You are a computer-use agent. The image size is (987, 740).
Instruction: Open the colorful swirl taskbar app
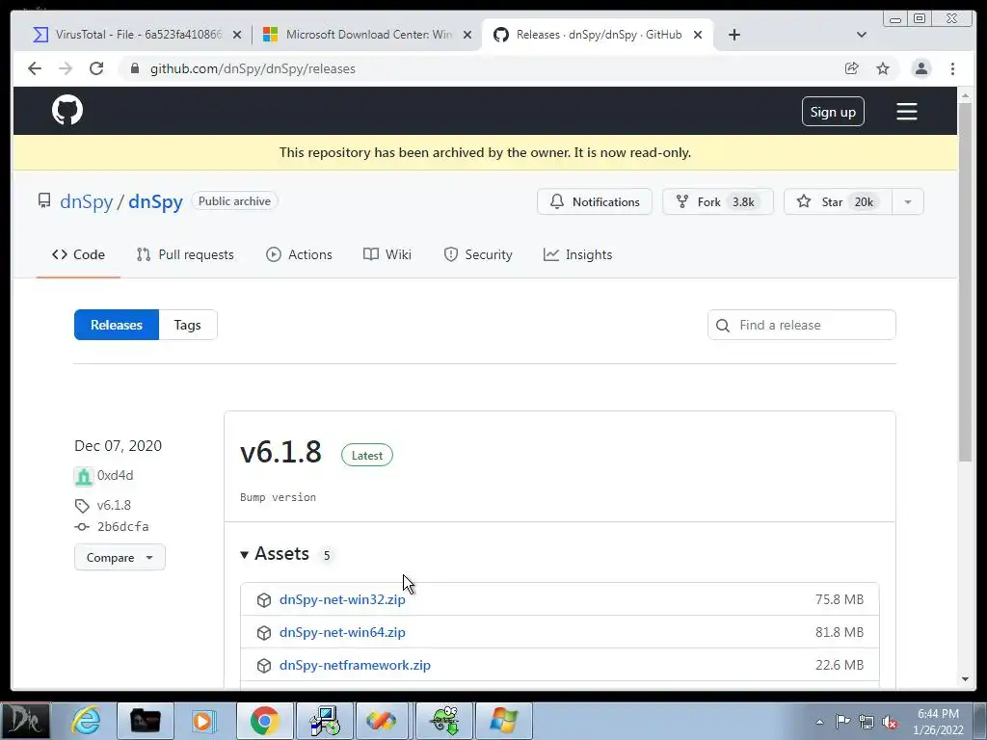tap(383, 721)
